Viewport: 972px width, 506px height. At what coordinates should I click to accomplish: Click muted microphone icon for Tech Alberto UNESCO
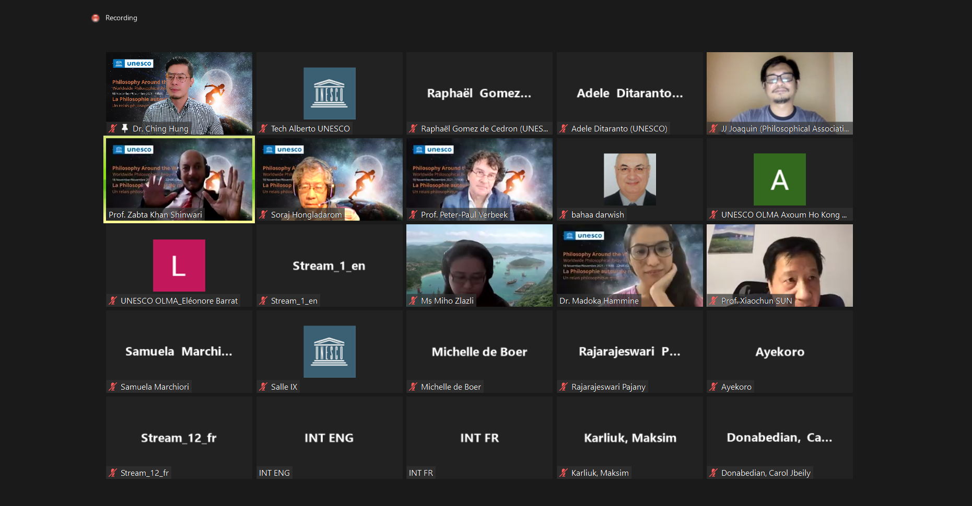pyautogui.click(x=263, y=128)
